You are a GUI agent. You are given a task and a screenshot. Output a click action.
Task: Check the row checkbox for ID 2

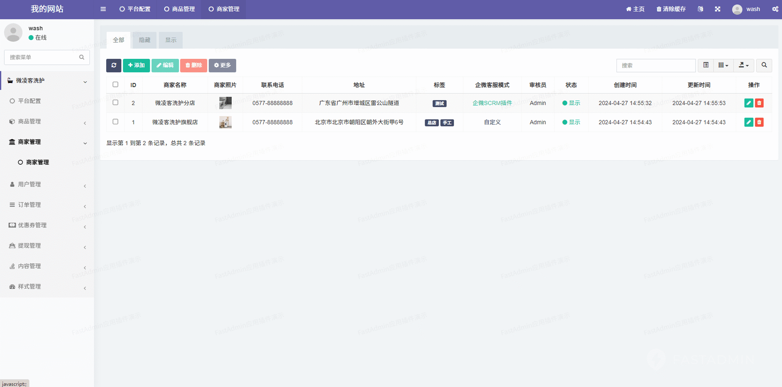tap(115, 102)
